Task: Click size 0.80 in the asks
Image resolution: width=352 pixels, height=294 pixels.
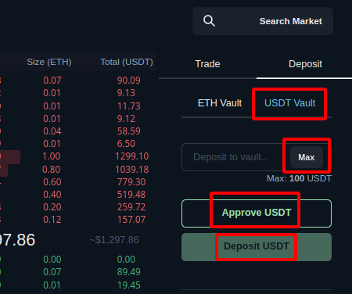Action: point(52,170)
